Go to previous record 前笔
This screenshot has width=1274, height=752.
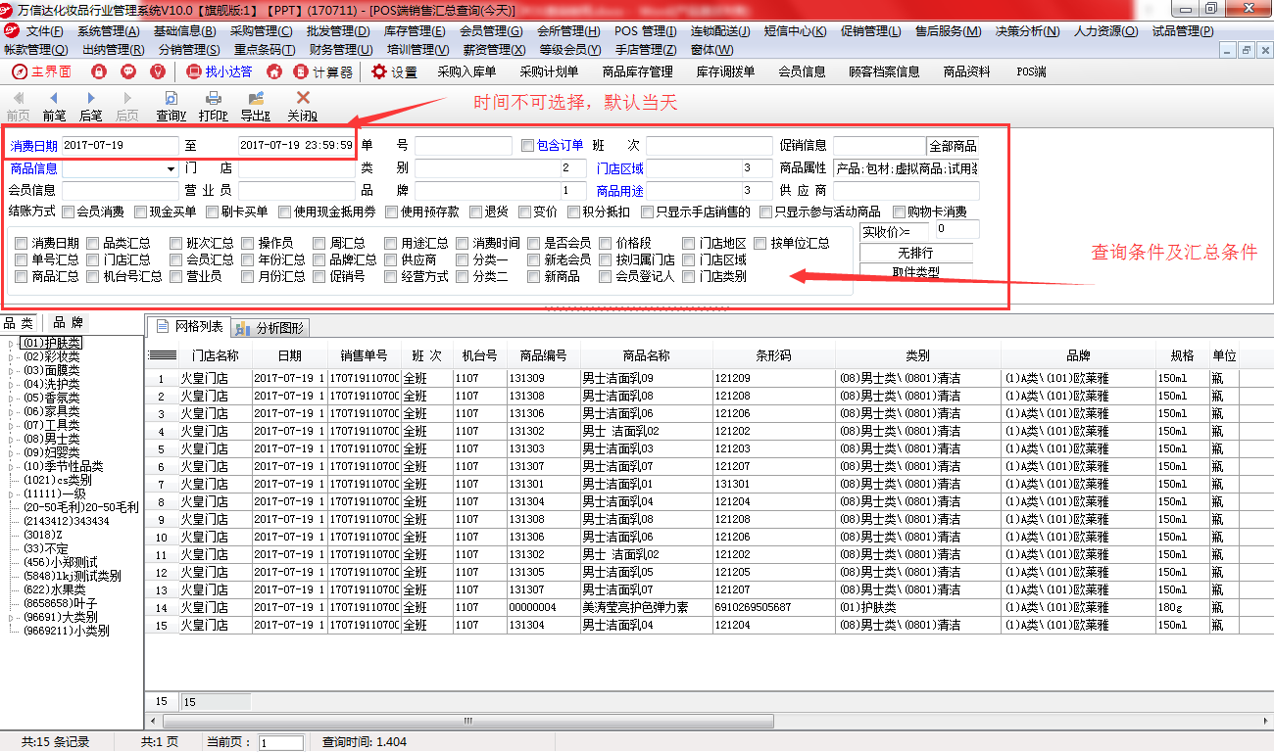pyautogui.click(x=54, y=106)
